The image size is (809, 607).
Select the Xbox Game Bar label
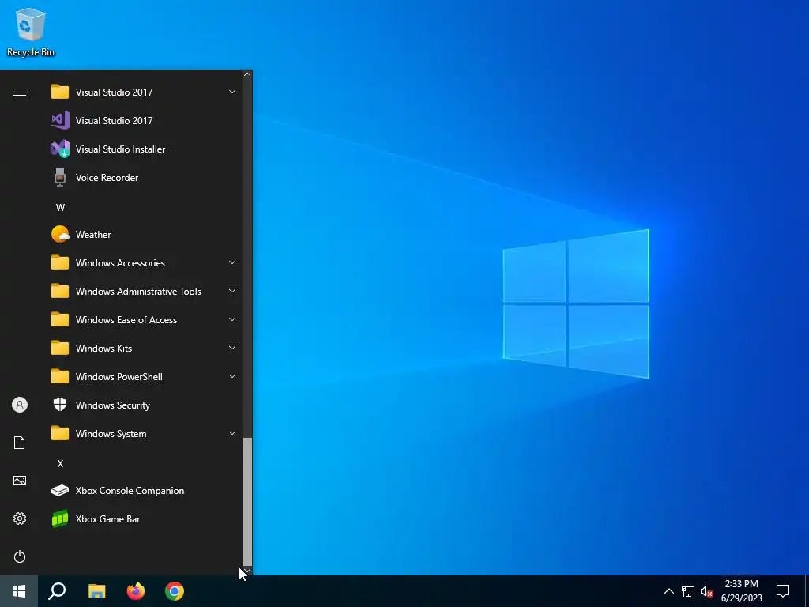click(107, 518)
